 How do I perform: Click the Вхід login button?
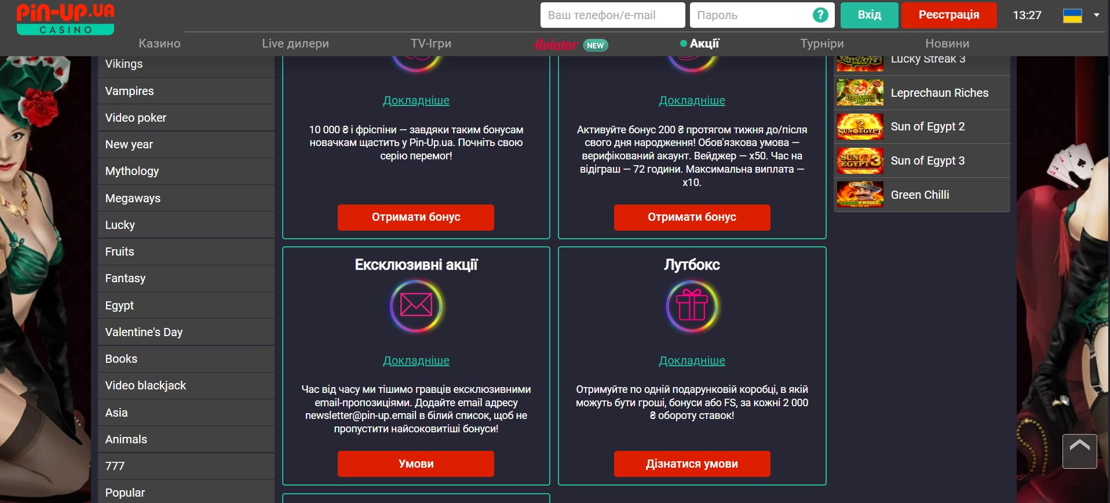(869, 15)
